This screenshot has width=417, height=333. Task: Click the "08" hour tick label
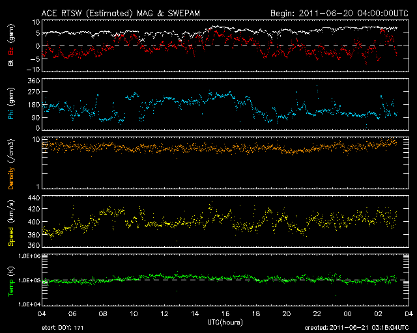click(x=103, y=314)
